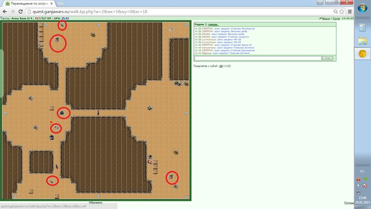The height and width of the screenshot is (209, 371).
Task: Click the windmill object in the top right area
Action: [171, 29]
